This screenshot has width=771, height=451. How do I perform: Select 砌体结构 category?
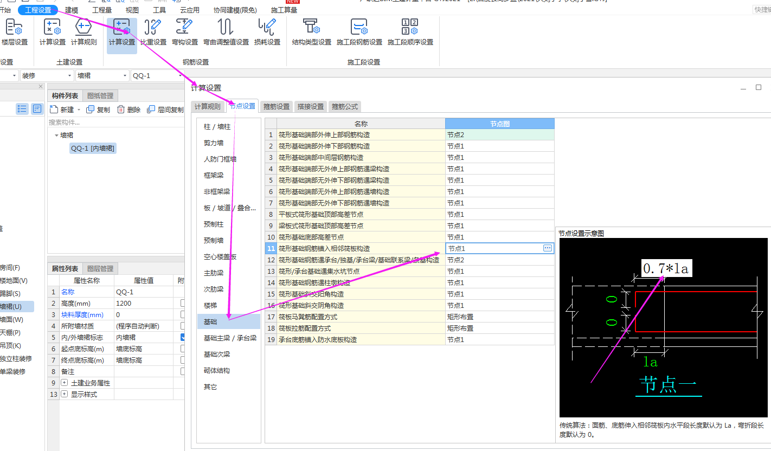coord(228,370)
